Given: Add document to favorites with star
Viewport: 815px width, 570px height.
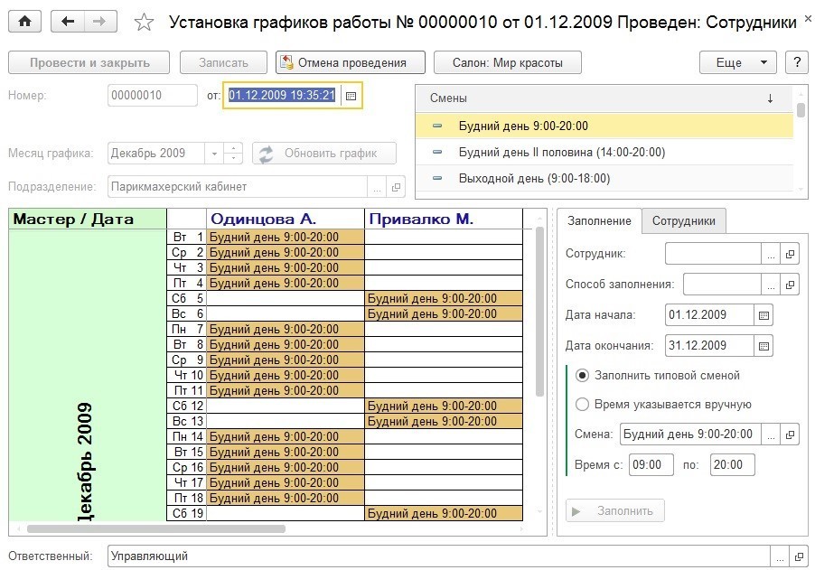Looking at the screenshot, I should pos(144,23).
